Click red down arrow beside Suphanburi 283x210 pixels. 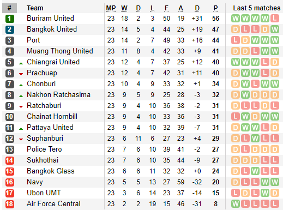click(21, 140)
